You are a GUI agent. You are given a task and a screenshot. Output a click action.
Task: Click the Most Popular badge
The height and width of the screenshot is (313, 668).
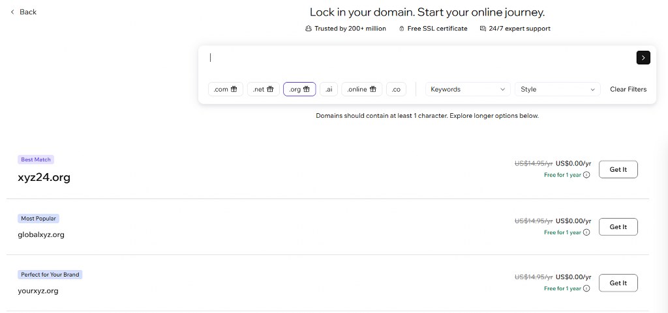tap(38, 218)
